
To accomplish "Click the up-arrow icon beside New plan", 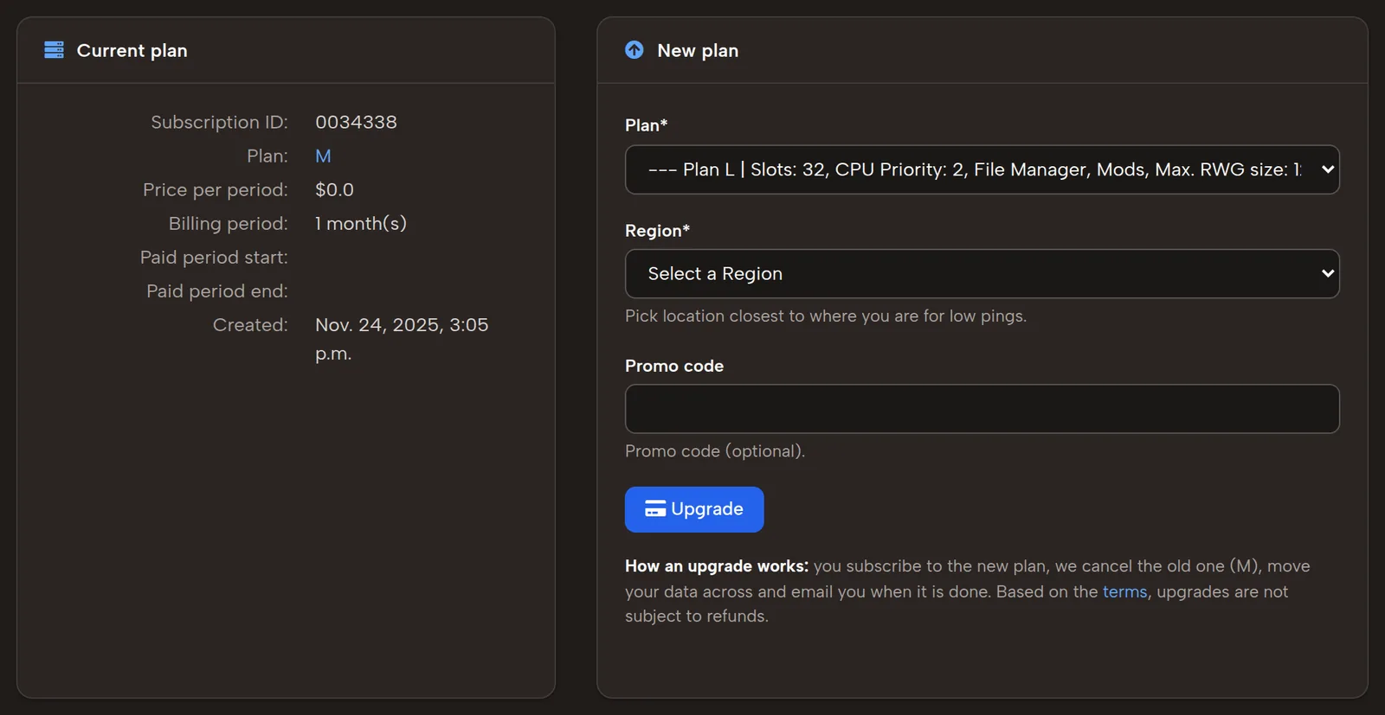I will point(635,50).
